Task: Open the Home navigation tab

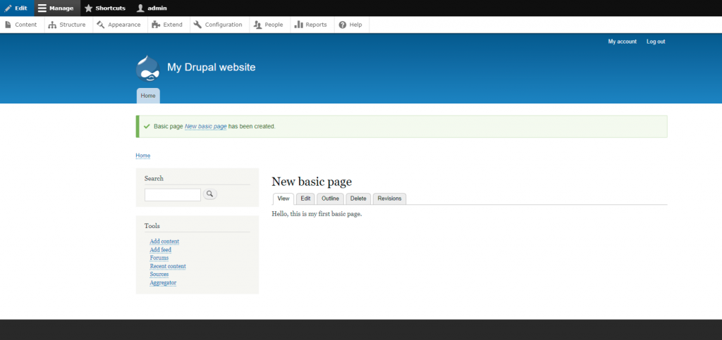Action: [148, 96]
